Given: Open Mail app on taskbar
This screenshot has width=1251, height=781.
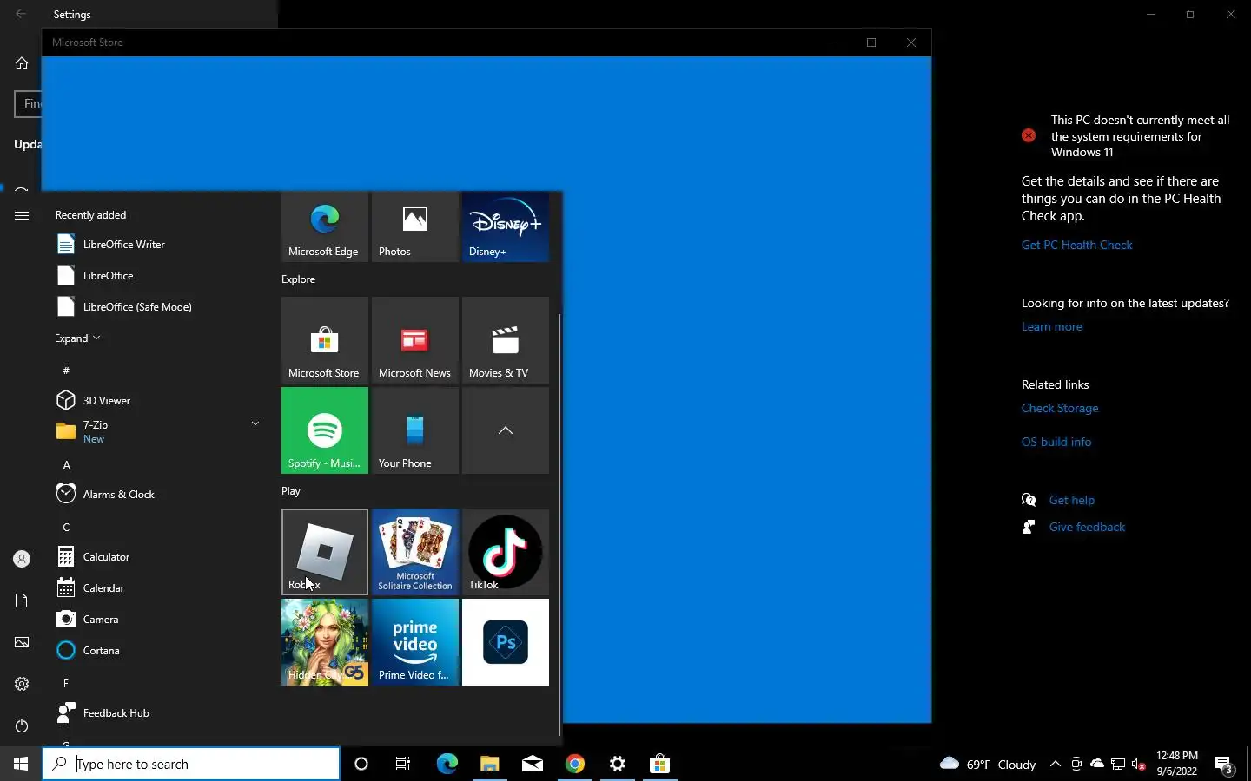Looking at the screenshot, I should click(x=533, y=764).
